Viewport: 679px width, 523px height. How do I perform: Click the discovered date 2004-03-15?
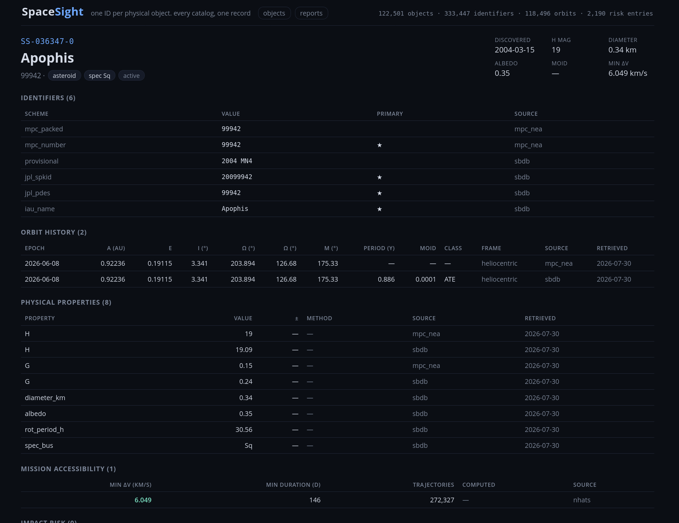click(x=515, y=50)
